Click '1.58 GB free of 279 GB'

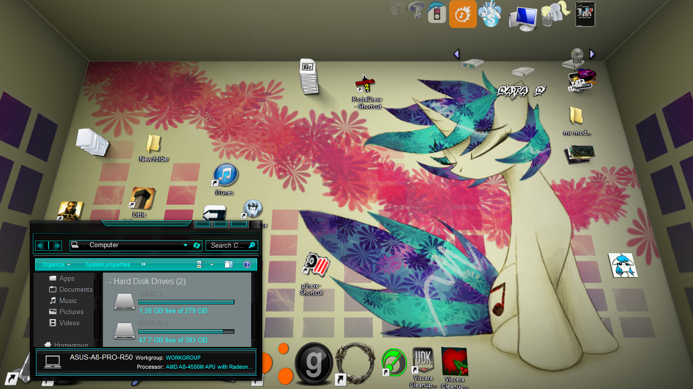[173, 310]
